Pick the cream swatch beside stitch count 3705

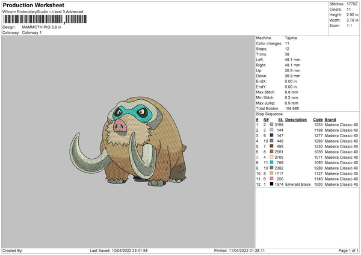271,157
